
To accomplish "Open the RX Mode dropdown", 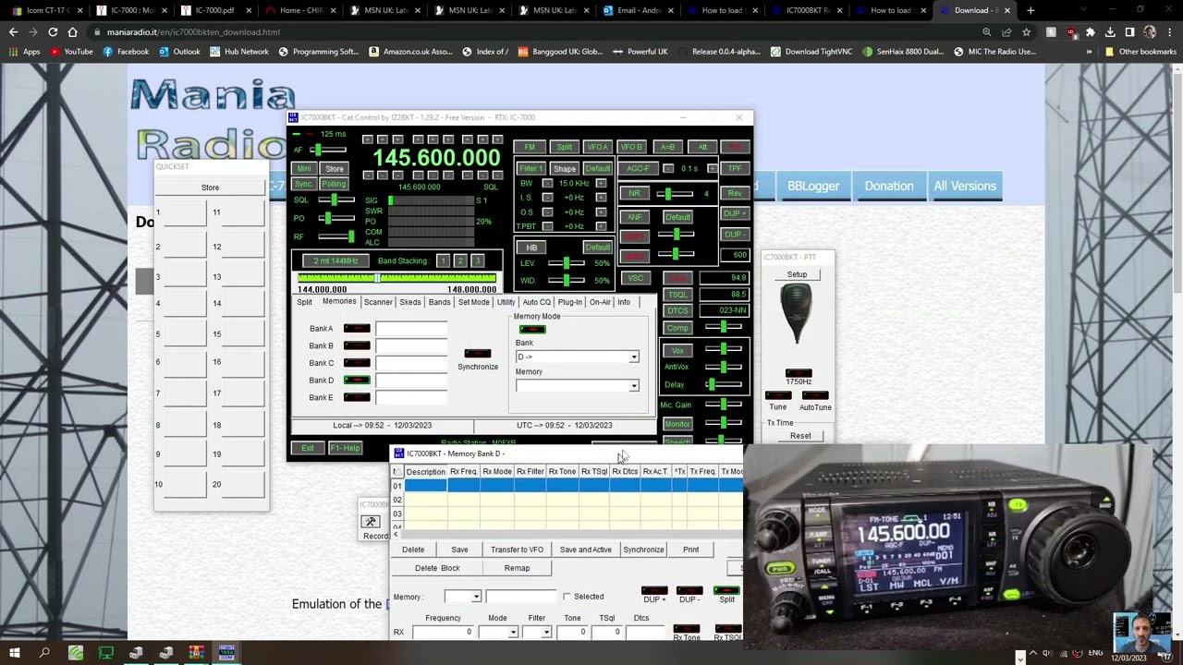I will click(512, 632).
